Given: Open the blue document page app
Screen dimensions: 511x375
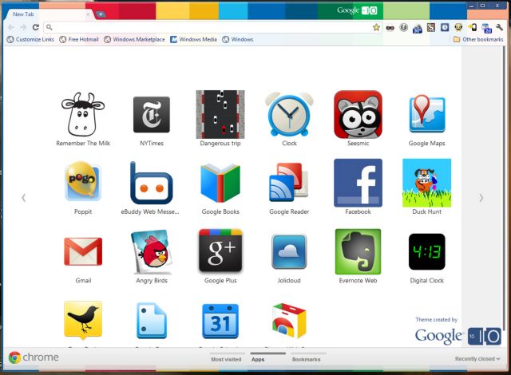Looking at the screenshot, I should click(x=152, y=321).
